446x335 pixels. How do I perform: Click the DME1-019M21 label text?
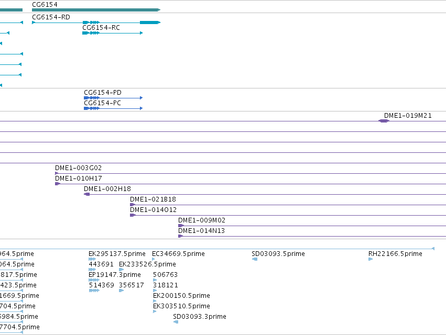[408, 116]
